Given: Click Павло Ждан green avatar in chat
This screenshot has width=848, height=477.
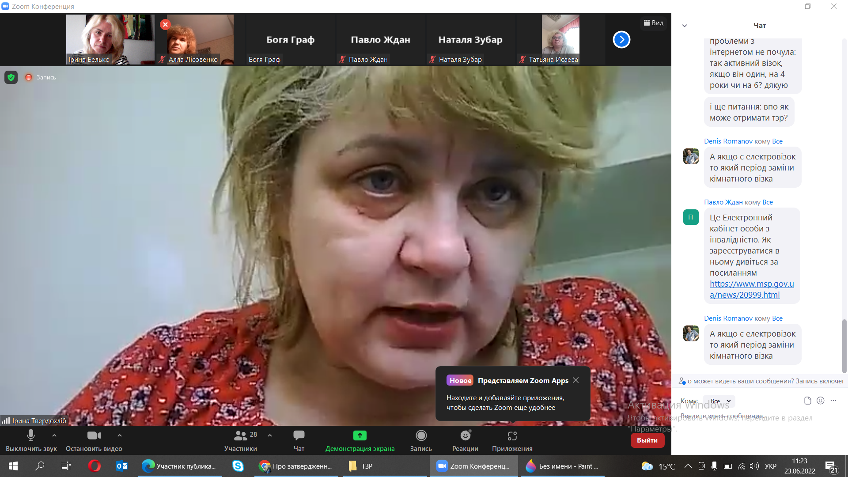Looking at the screenshot, I should coord(691,217).
